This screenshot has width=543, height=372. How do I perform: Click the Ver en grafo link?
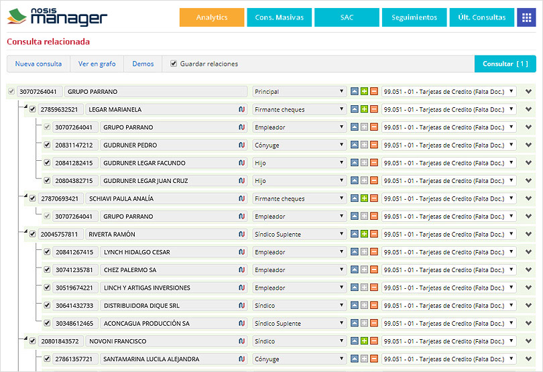[x=97, y=64]
